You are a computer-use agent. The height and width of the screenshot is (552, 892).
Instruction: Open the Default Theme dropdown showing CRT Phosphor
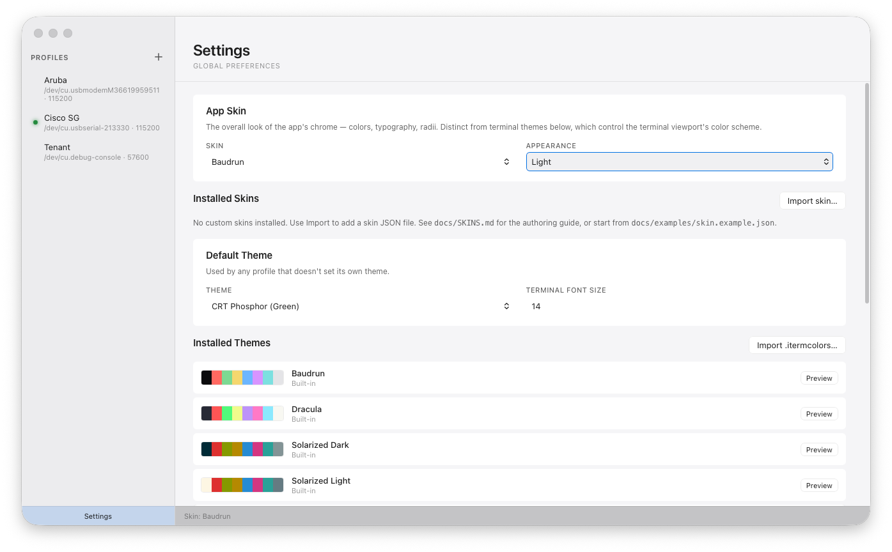358,306
